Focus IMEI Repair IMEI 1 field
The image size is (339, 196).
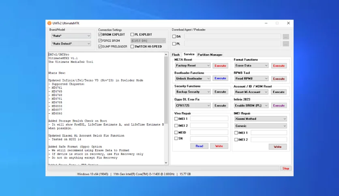tap(269, 132)
